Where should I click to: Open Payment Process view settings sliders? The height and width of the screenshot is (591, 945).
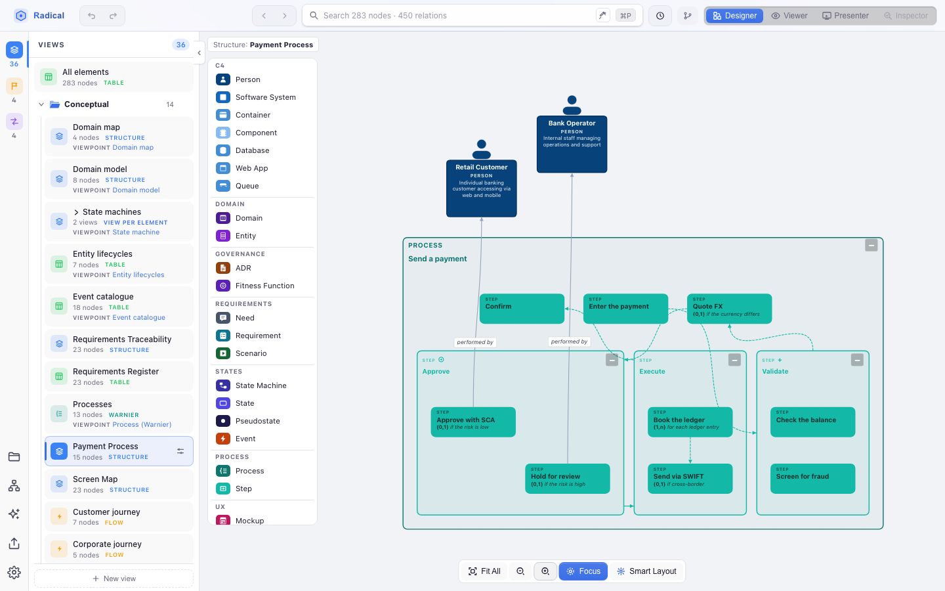click(x=180, y=451)
